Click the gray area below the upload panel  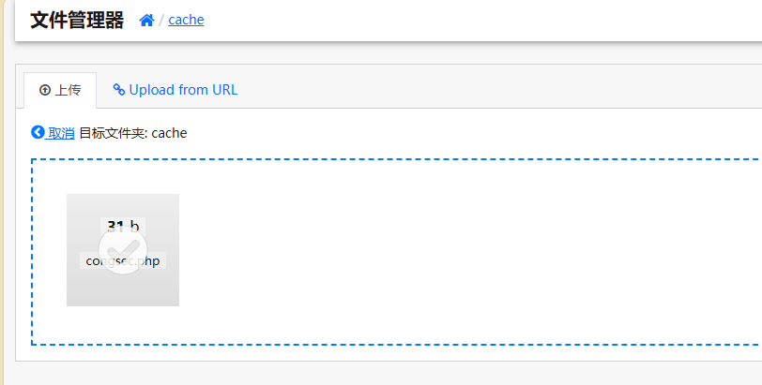[x=375, y=374]
